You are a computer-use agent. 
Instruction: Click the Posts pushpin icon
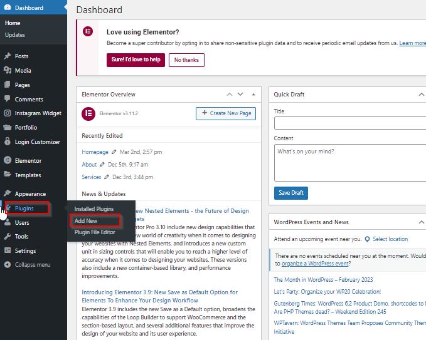8,56
